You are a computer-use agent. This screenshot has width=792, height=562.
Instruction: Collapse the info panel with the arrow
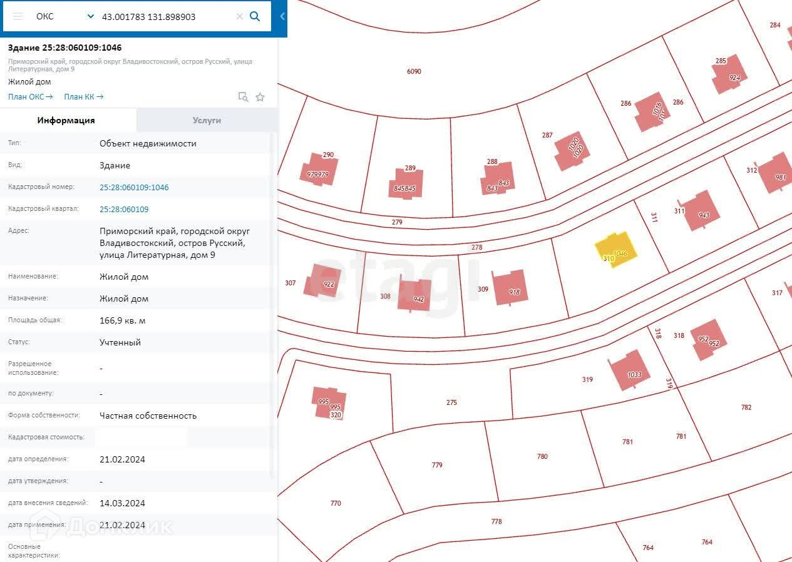coord(282,17)
